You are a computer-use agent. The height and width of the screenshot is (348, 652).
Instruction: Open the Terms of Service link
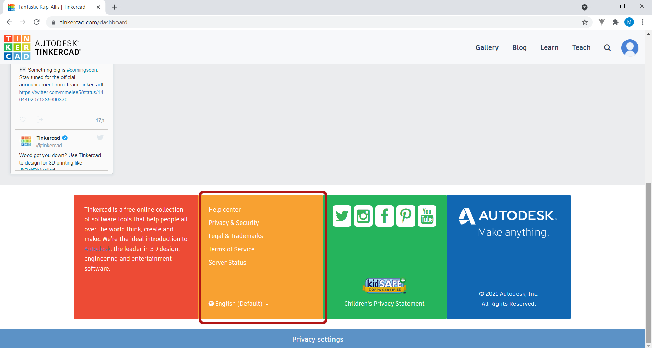click(231, 249)
